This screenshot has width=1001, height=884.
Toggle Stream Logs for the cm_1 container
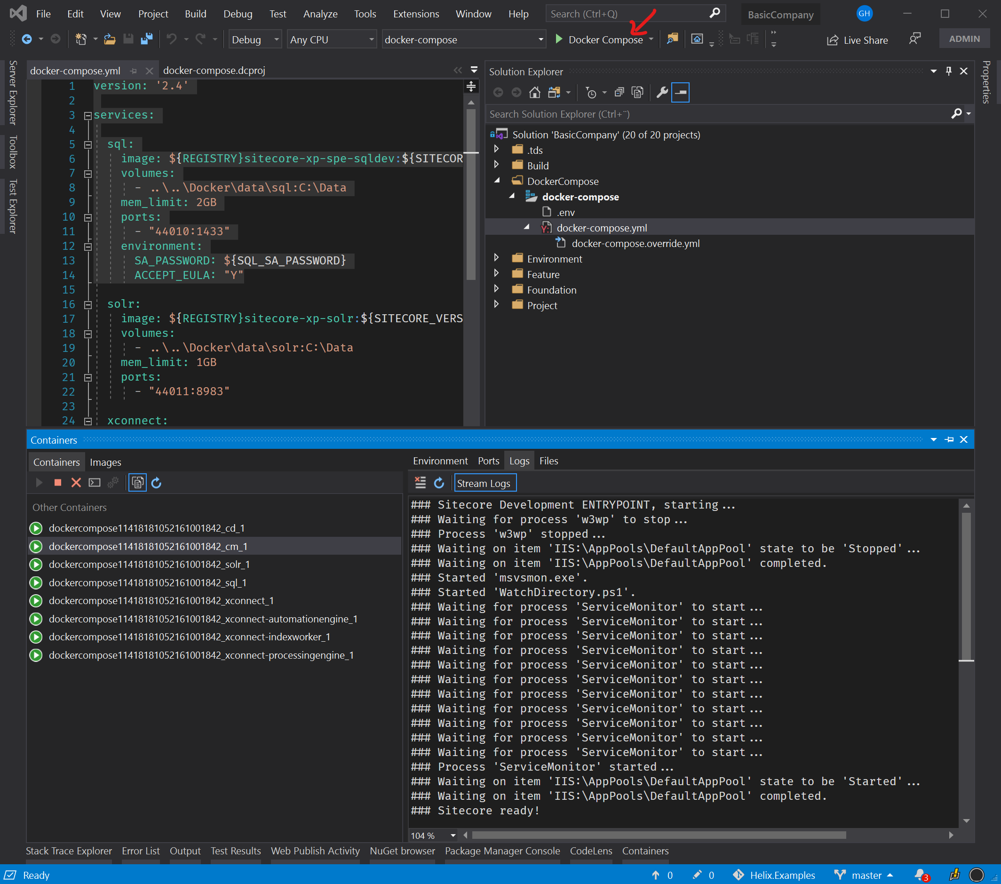[485, 482]
